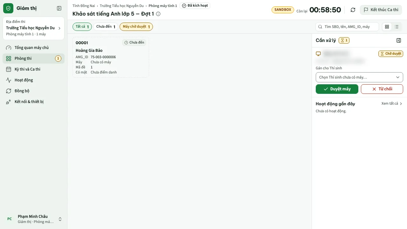407x229 pixels.
Task: Click the Chưa có máy value on the card
Action: (101, 62)
